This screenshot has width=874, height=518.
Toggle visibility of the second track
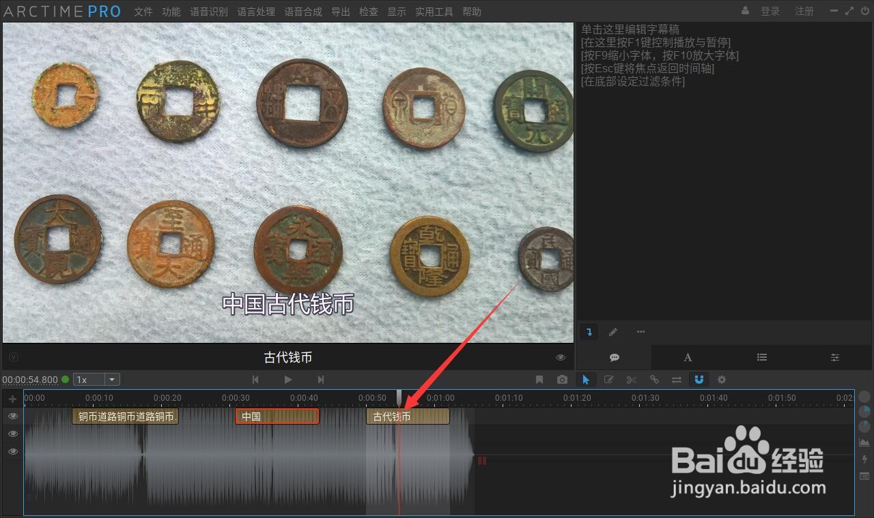pos(13,433)
